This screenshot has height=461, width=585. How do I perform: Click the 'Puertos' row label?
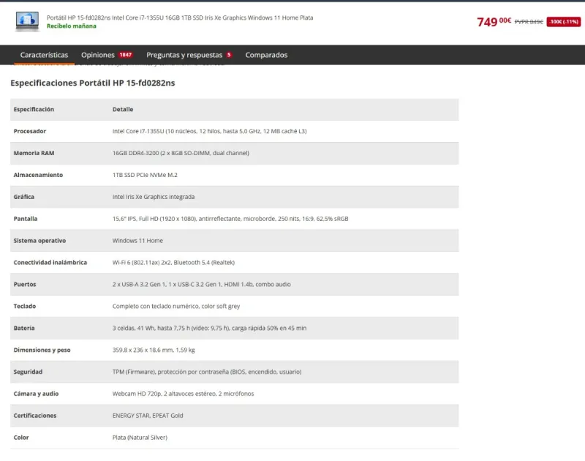coord(25,285)
